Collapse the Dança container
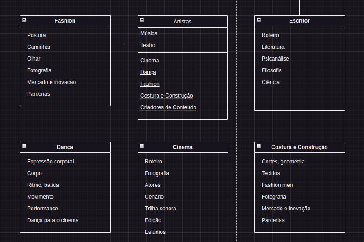The width and height of the screenshot is (364, 242). point(24,146)
